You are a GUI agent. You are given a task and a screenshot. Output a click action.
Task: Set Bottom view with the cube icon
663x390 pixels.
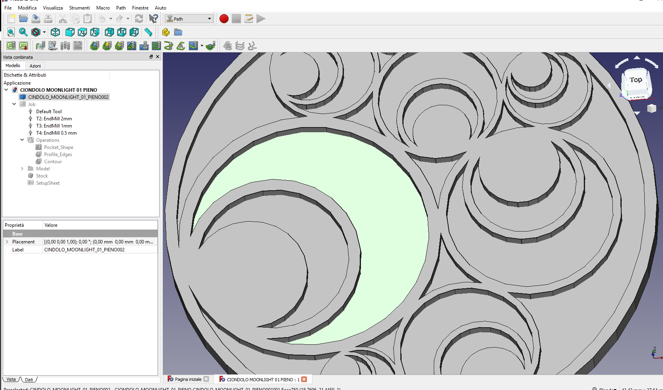click(122, 32)
